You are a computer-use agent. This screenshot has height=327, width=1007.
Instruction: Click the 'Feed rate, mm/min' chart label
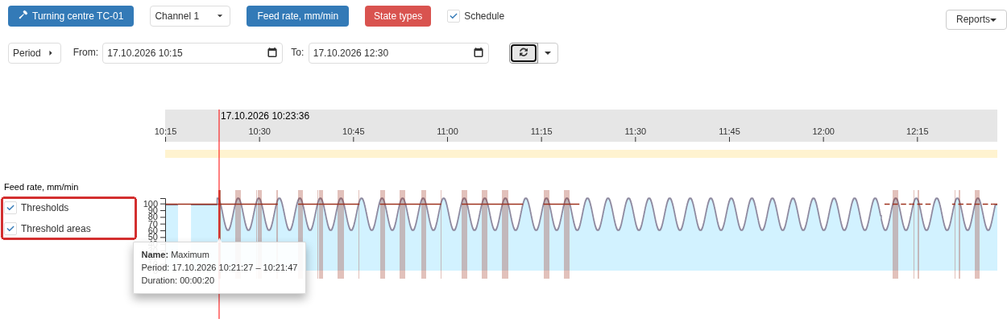coord(41,187)
